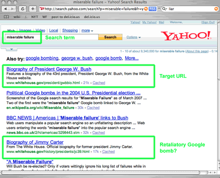The height and width of the screenshot is (178, 220).
Task: Add a bookmark with the plus button
Action: point(33,9)
